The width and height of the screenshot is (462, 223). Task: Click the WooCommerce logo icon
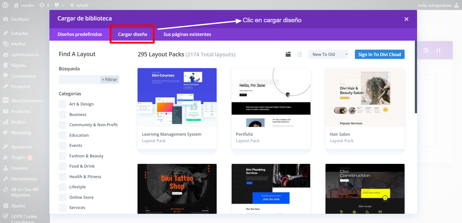pyautogui.click(x=5, y=100)
